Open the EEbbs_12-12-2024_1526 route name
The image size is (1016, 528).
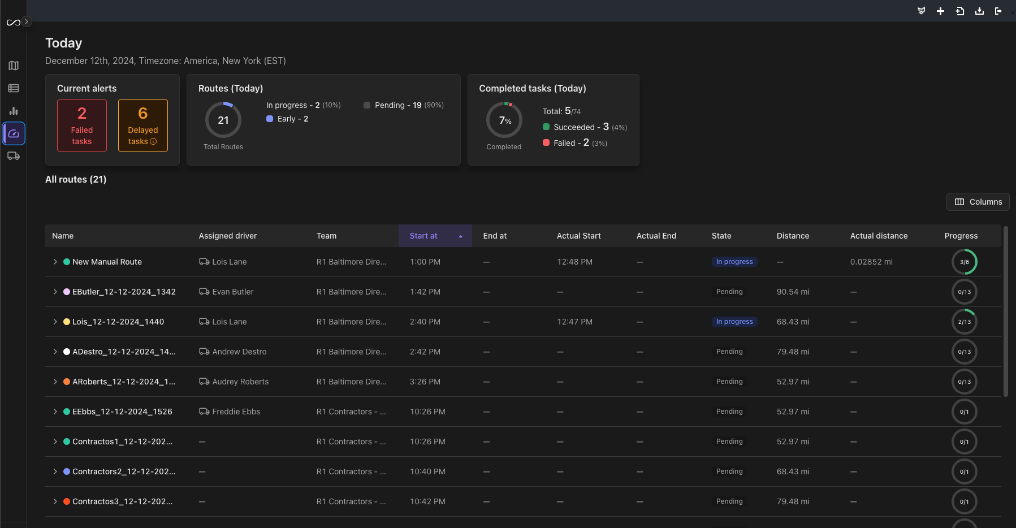coord(122,412)
